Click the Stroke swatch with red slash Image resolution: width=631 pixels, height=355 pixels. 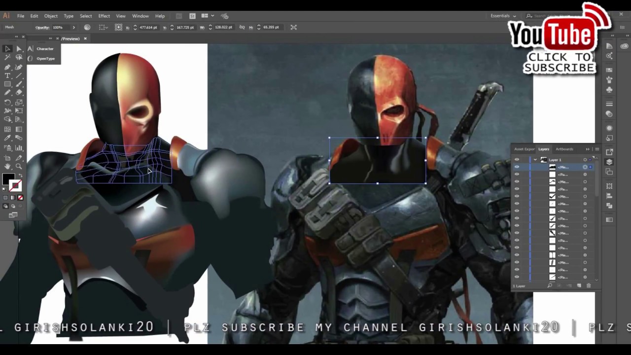point(16,185)
